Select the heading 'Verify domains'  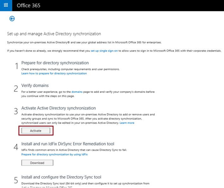tap(35, 85)
